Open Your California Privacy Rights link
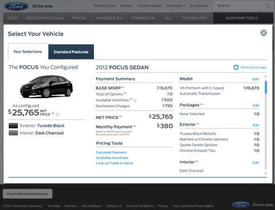 193,206
